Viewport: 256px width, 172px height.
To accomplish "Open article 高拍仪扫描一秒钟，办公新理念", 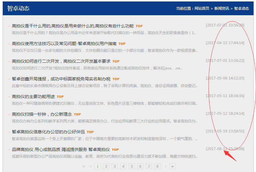I will click(42, 114).
